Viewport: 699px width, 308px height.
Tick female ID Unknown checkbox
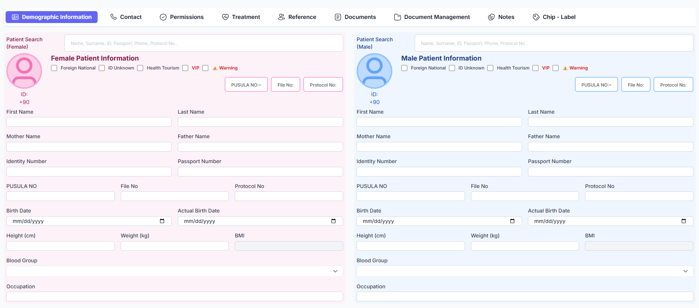coord(102,68)
